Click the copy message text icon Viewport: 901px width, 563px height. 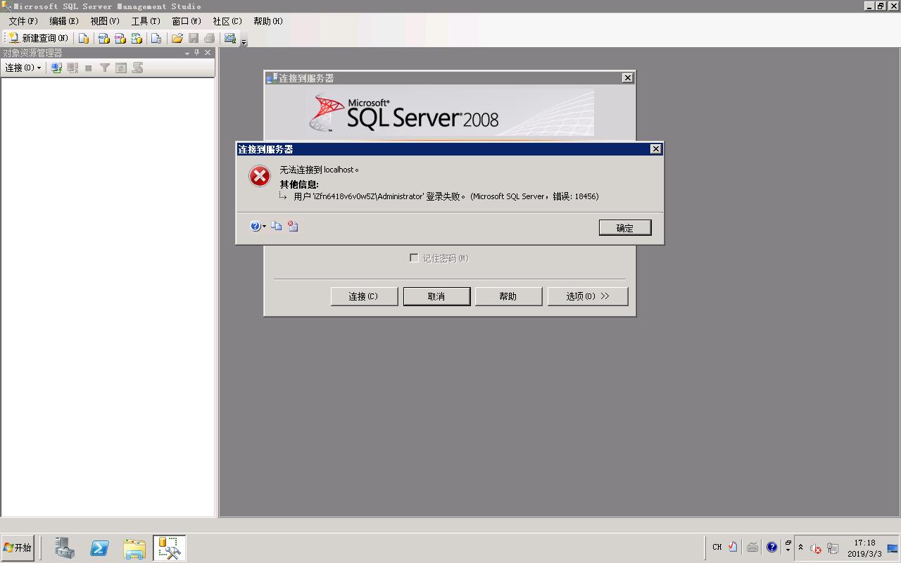[277, 226]
